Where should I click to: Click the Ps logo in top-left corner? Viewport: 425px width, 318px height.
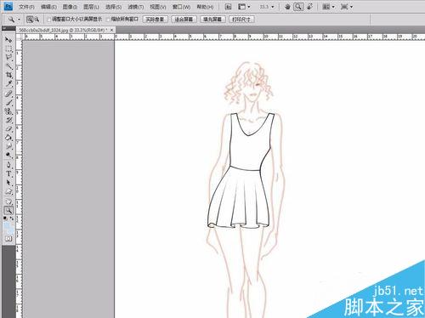coord(8,6)
